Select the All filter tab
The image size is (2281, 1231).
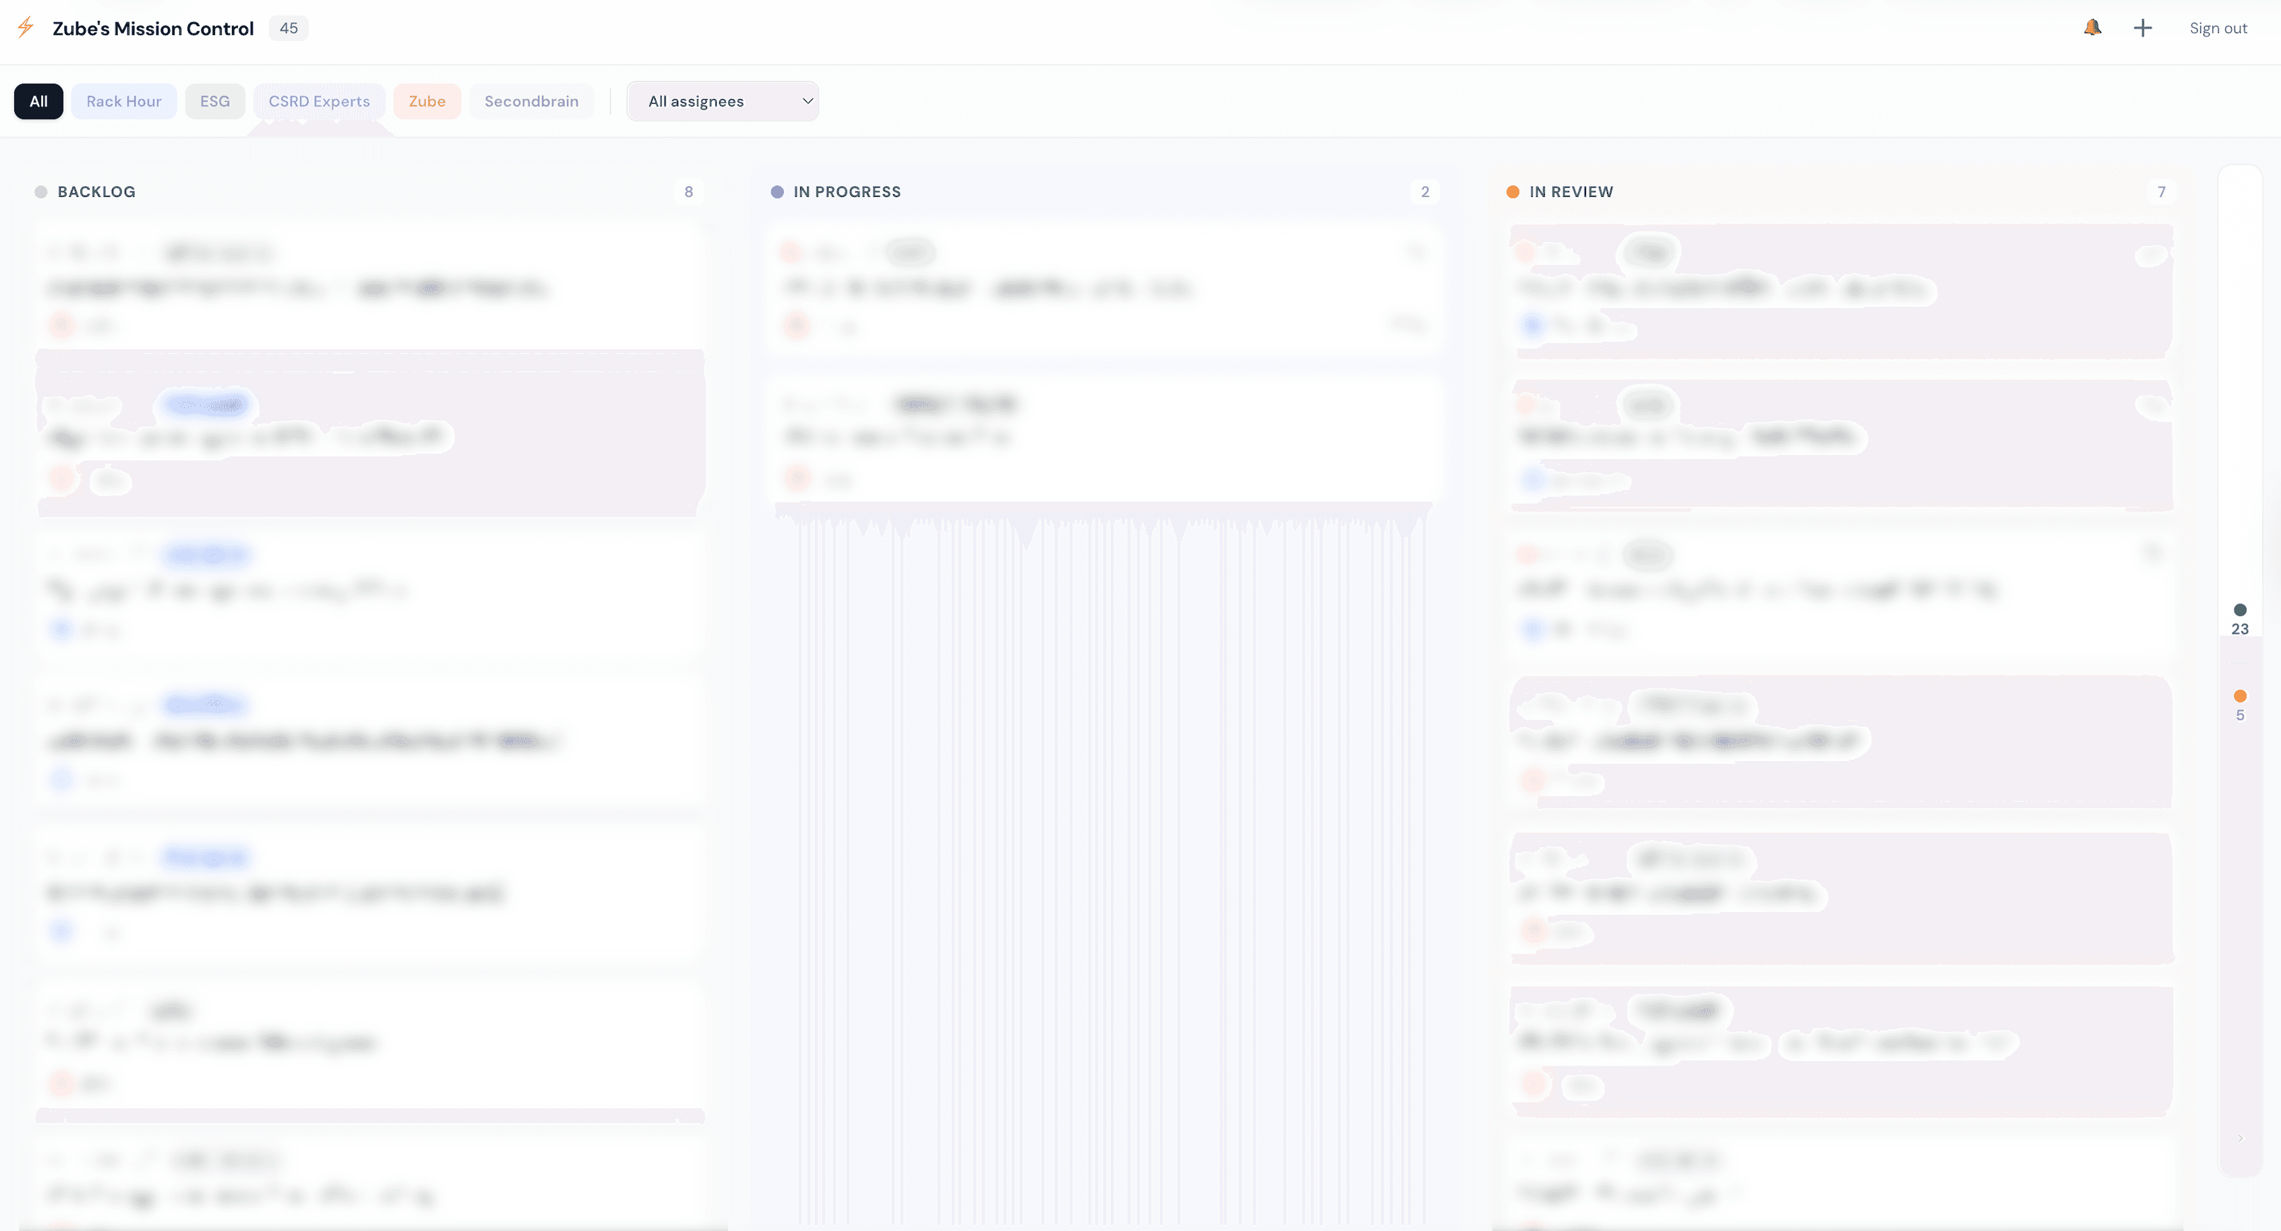pos(38,101)
